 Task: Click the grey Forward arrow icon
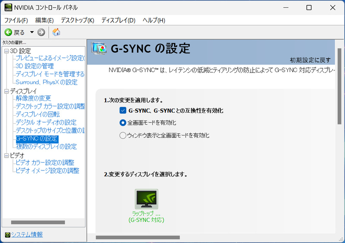click(41, 32)
